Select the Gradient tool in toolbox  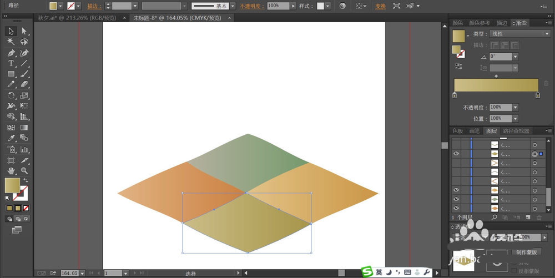click(x=24, y=127)
